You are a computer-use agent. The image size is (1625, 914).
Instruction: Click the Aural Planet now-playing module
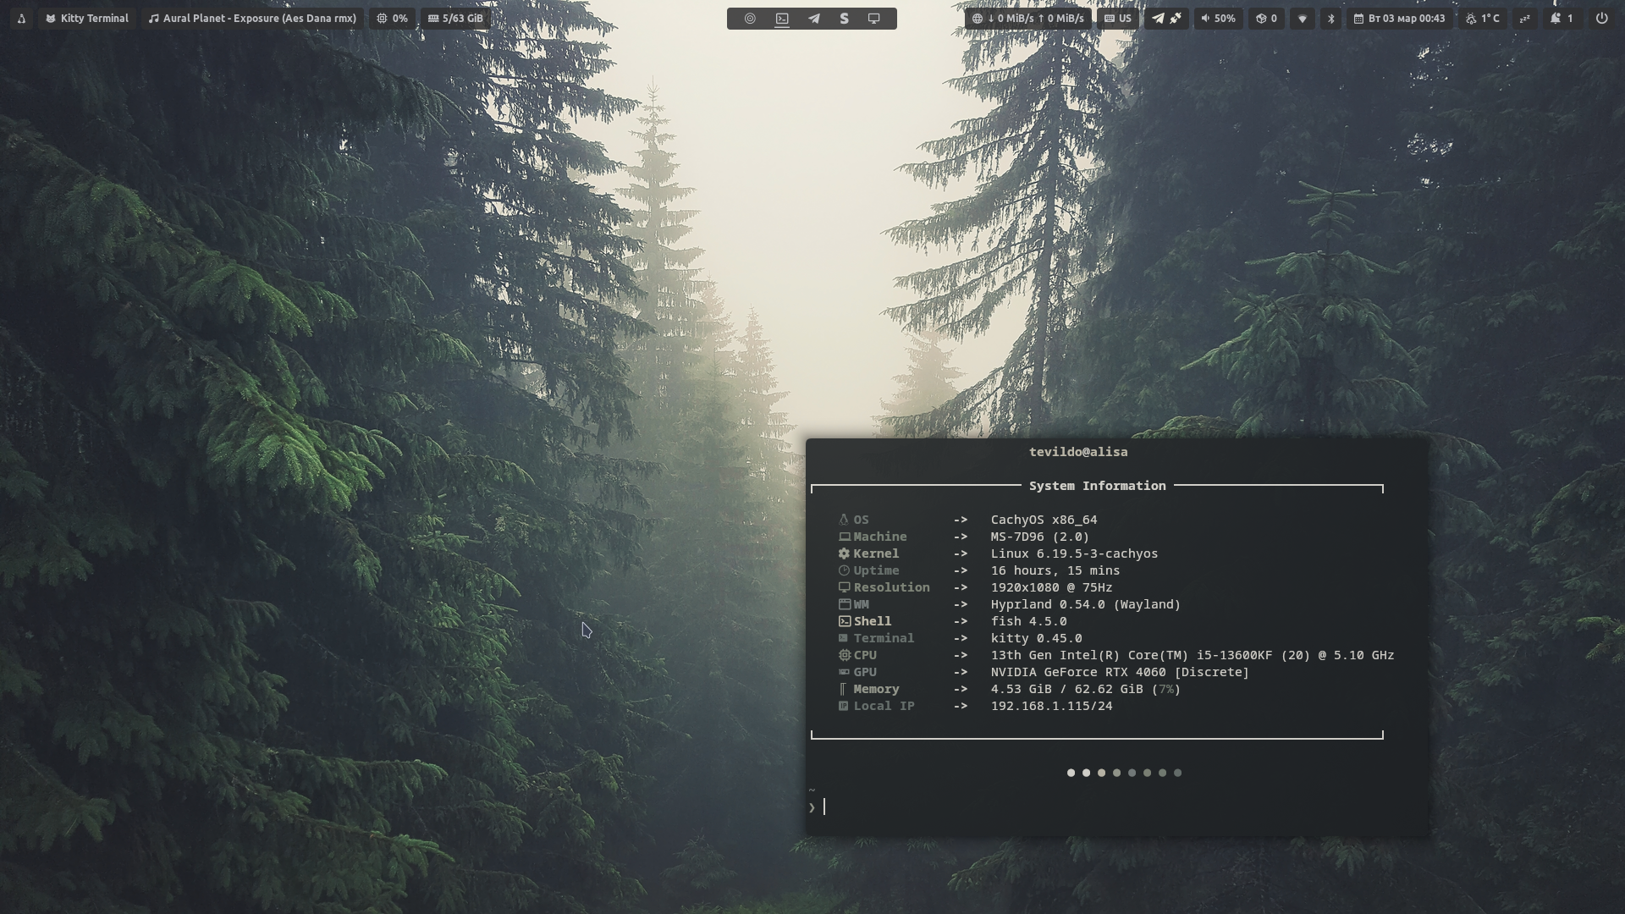click(252, 19)
